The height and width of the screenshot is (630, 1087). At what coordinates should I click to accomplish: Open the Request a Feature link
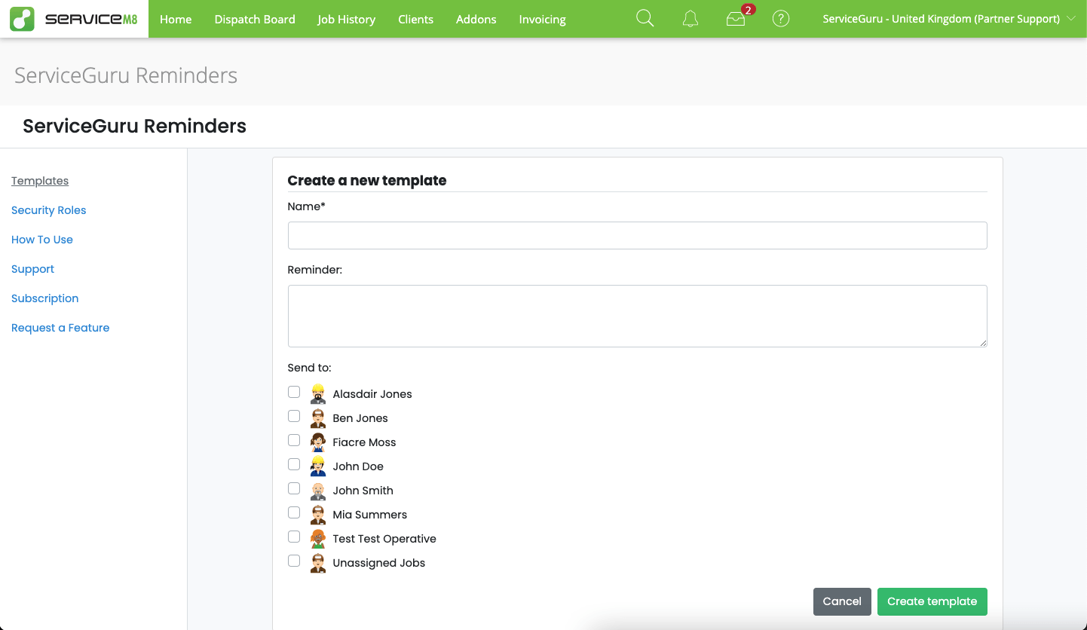coord(60,328)
